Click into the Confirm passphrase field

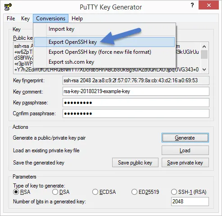(136, 113)
